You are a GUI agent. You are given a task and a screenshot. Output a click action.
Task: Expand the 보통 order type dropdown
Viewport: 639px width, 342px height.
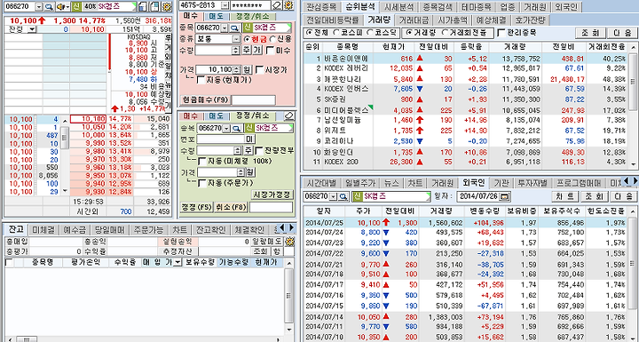pyautogui.click(x=237, y=39)
